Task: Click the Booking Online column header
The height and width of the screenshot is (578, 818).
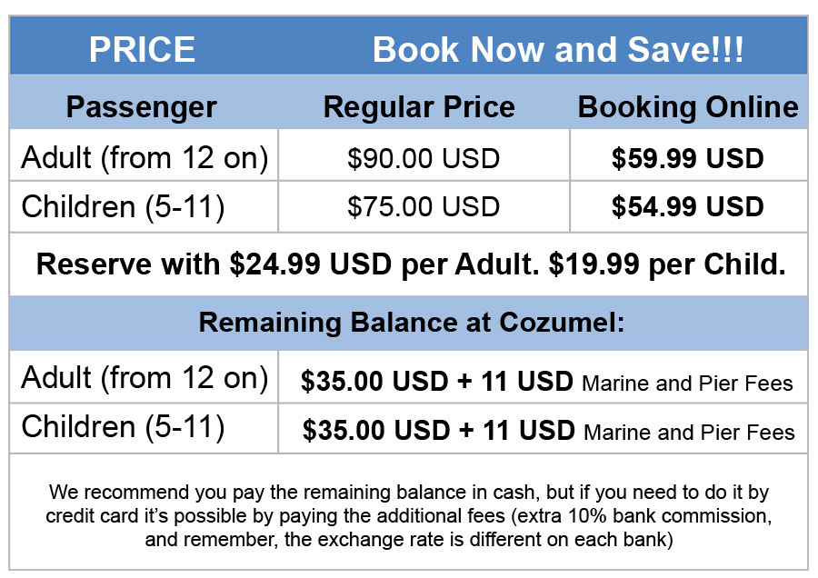Action: click(688, 107)
